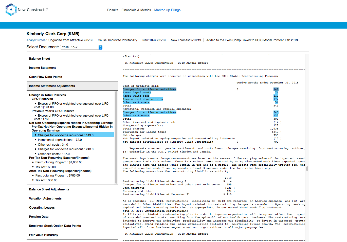Select Other exit costs : 34.0 item
347x242 pixels.
pyautogui.click(x=53, y=145)
